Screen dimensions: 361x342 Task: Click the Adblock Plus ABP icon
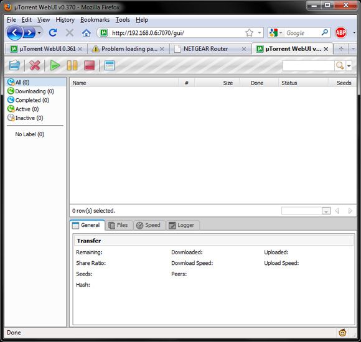340,33
